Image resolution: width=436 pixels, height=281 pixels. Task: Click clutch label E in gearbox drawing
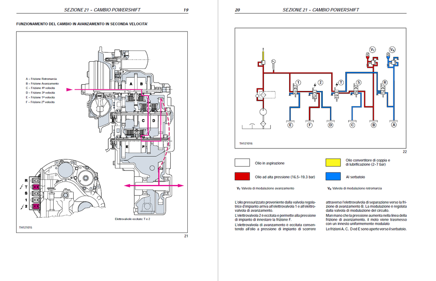click(x=127, y=147)
